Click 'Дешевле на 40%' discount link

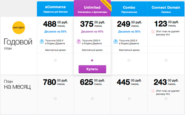click(92, 32)
